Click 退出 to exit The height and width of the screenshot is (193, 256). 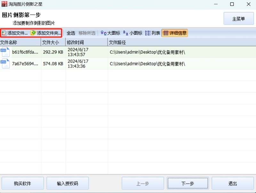click(233, 183)
